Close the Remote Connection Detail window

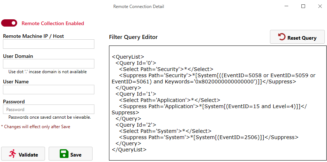click(x=320, y=6)
